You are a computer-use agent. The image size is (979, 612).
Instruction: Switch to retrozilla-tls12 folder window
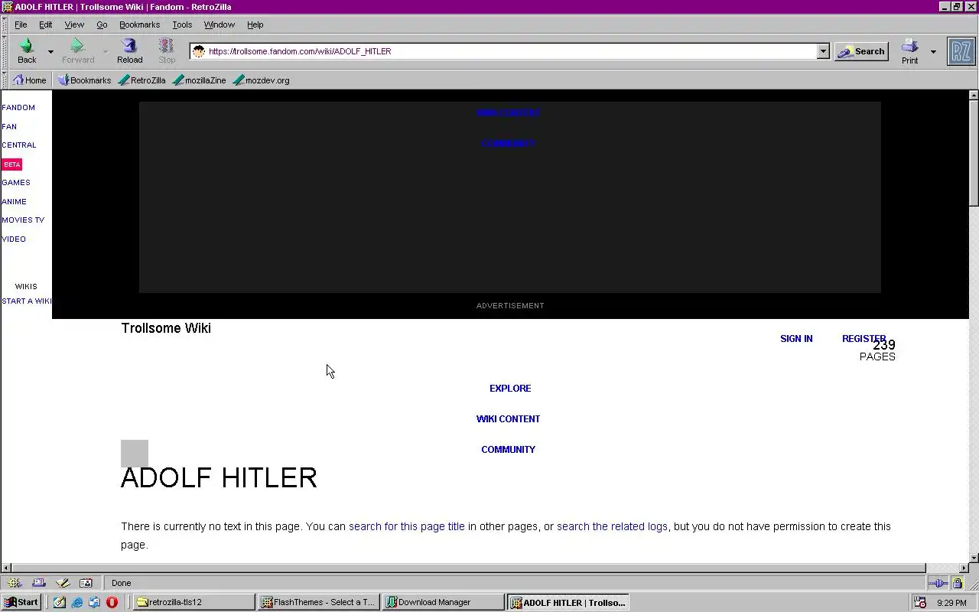pyautogui.click(x=194, y=602)
